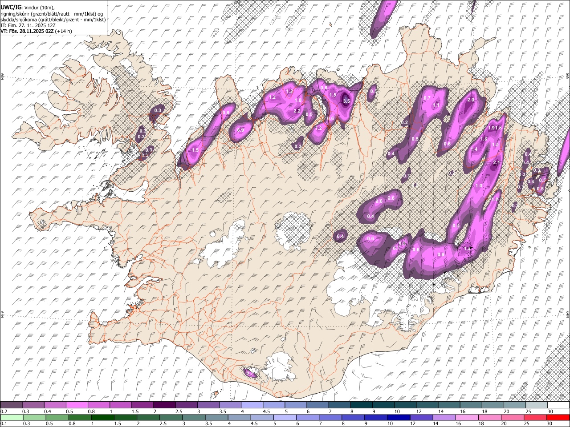Click the '25' label in the lower legend
The image size is (570, 427).
click(526, 423)
